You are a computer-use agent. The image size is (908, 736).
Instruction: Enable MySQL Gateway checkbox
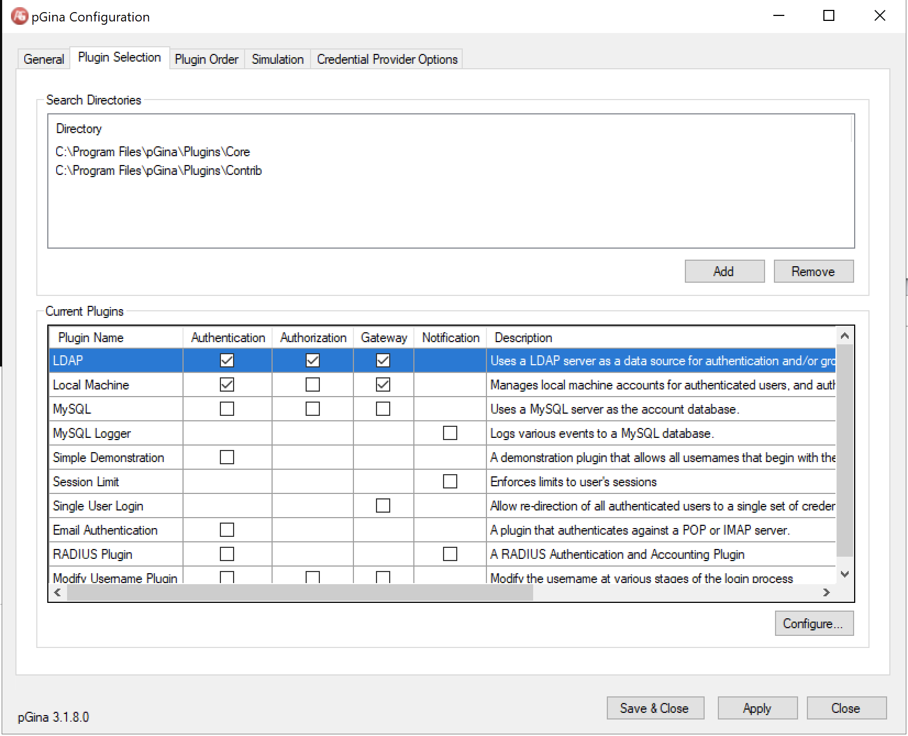click(383, 409)
